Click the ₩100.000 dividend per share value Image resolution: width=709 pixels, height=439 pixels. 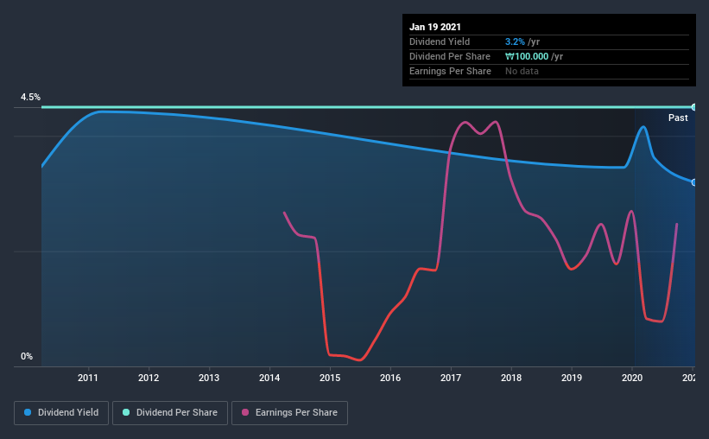(527, 56)
